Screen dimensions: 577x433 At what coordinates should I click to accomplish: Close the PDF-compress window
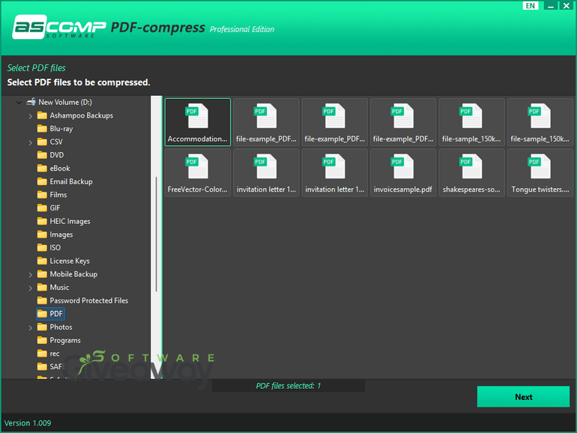[567, 6]
